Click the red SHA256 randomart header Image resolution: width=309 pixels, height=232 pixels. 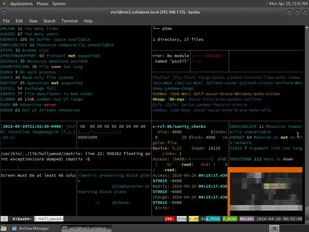click(x=209, y=56)
